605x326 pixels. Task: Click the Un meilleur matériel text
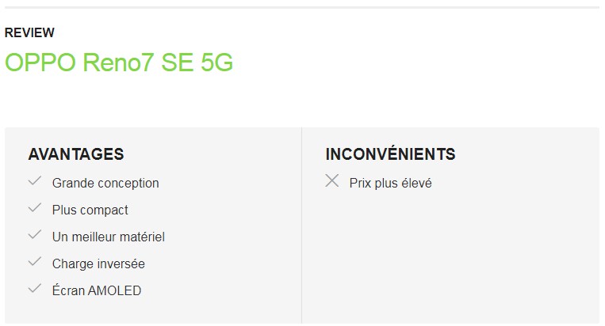coord(109,237)
